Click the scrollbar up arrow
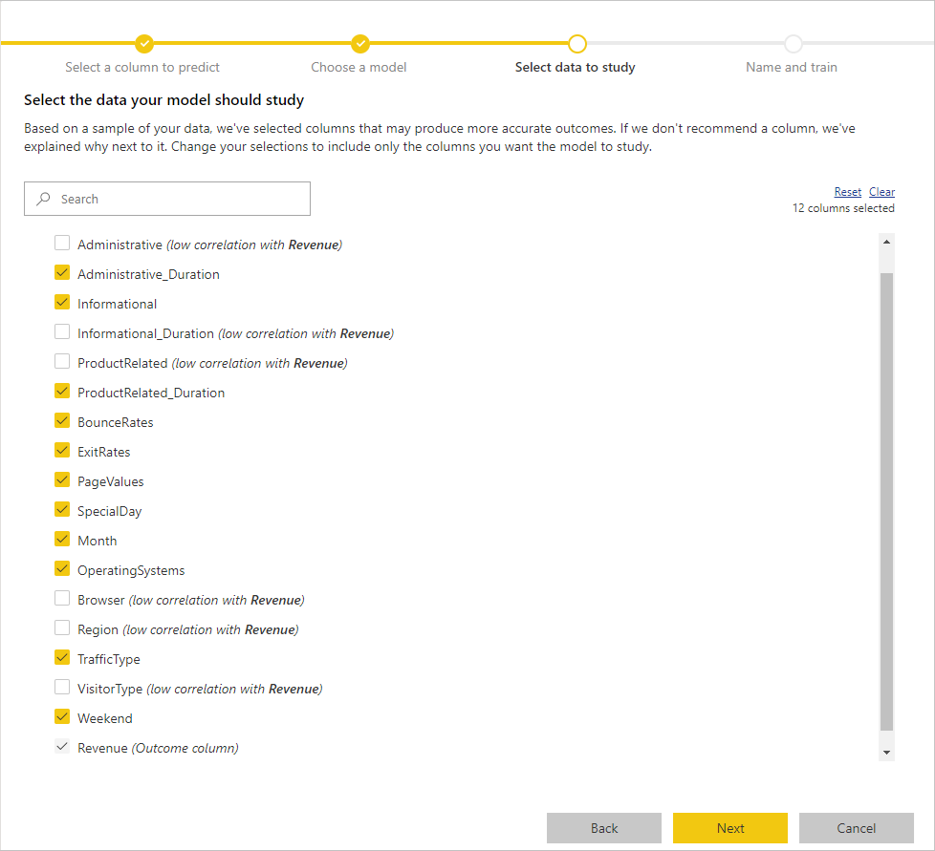935x851 pixels. [886, 242]
